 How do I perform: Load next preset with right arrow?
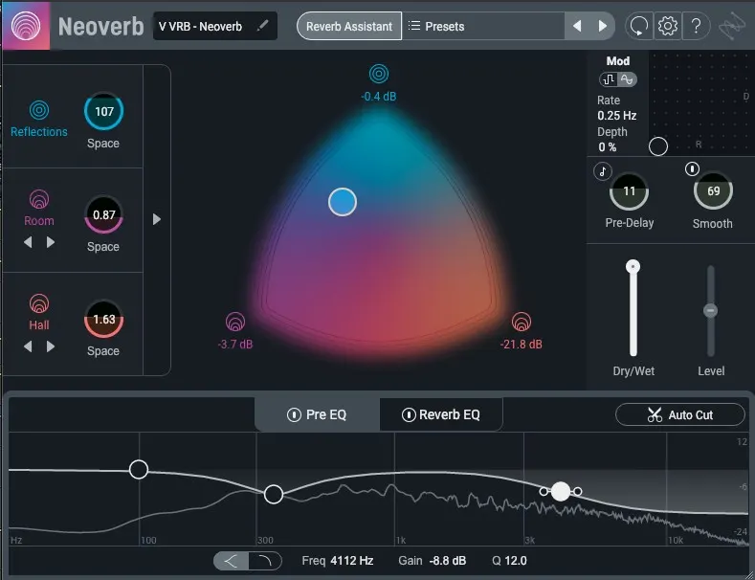point(602,26)
